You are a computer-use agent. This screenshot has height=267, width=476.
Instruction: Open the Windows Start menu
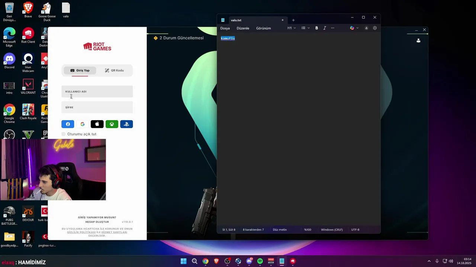tap(183, 261)
